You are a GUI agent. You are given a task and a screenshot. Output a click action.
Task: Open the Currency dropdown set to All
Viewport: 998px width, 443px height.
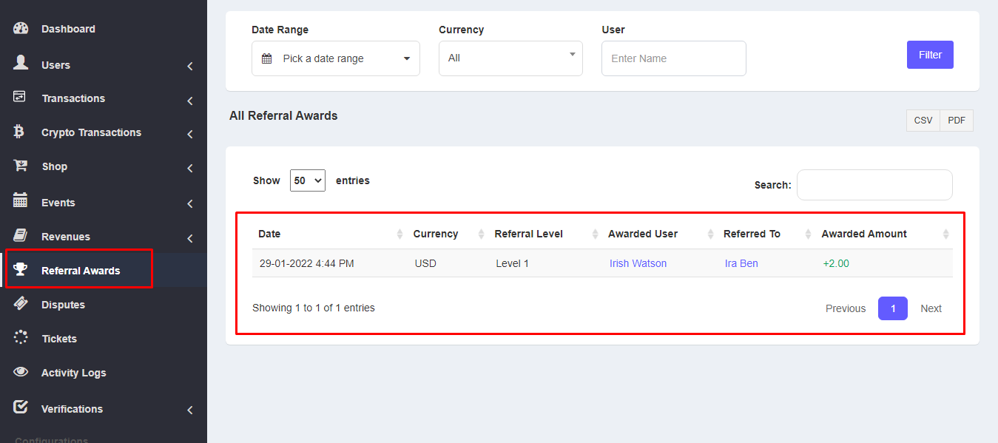pos(510,58)
